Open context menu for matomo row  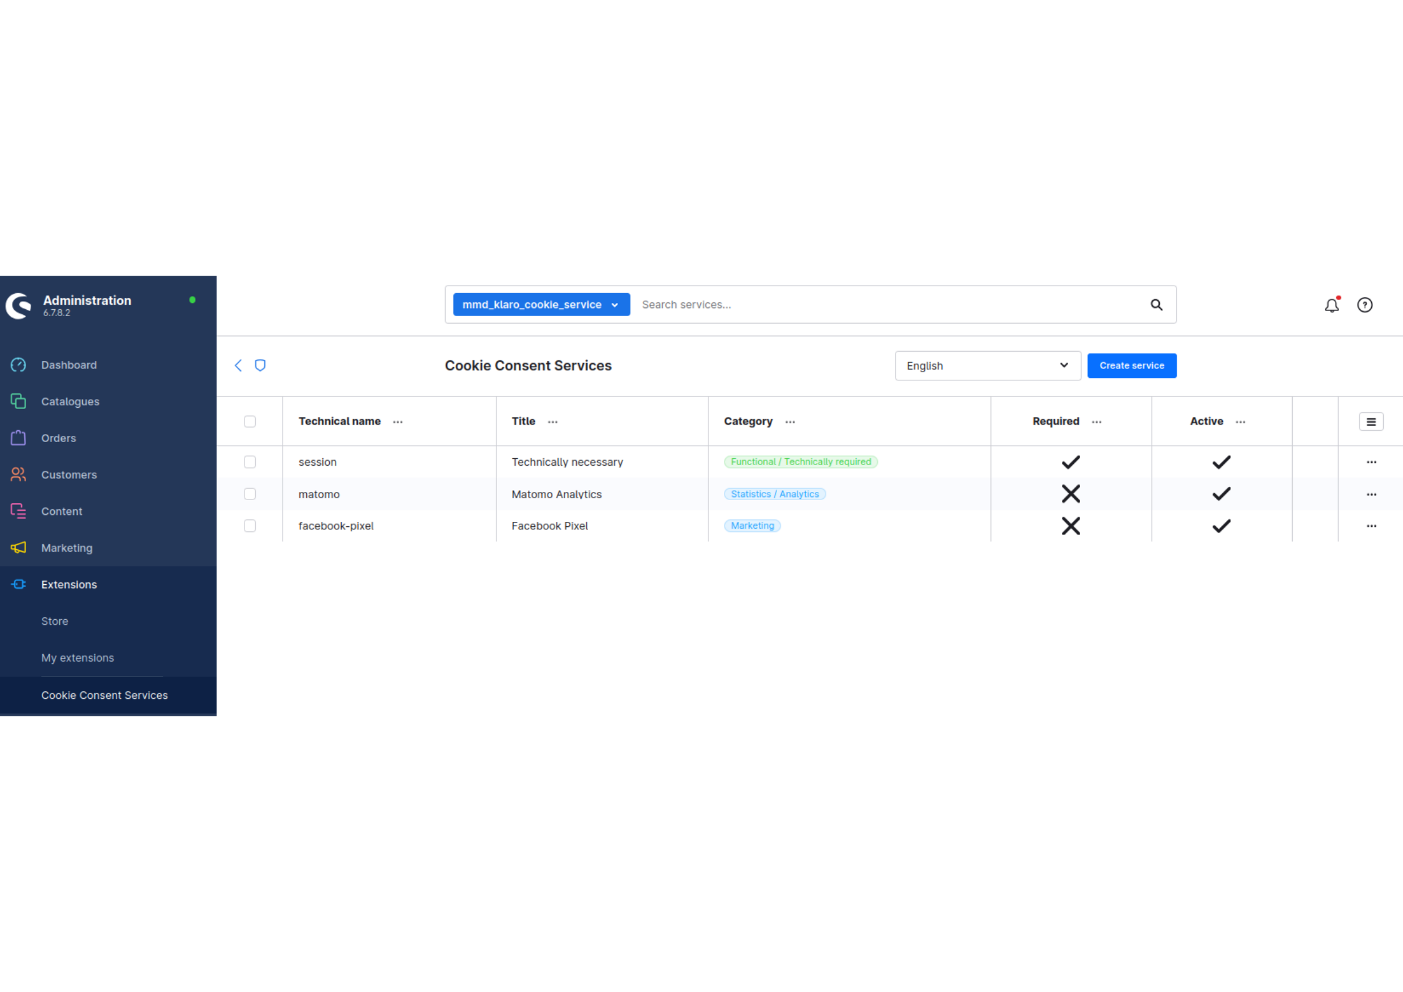[x=1371, y=494]
